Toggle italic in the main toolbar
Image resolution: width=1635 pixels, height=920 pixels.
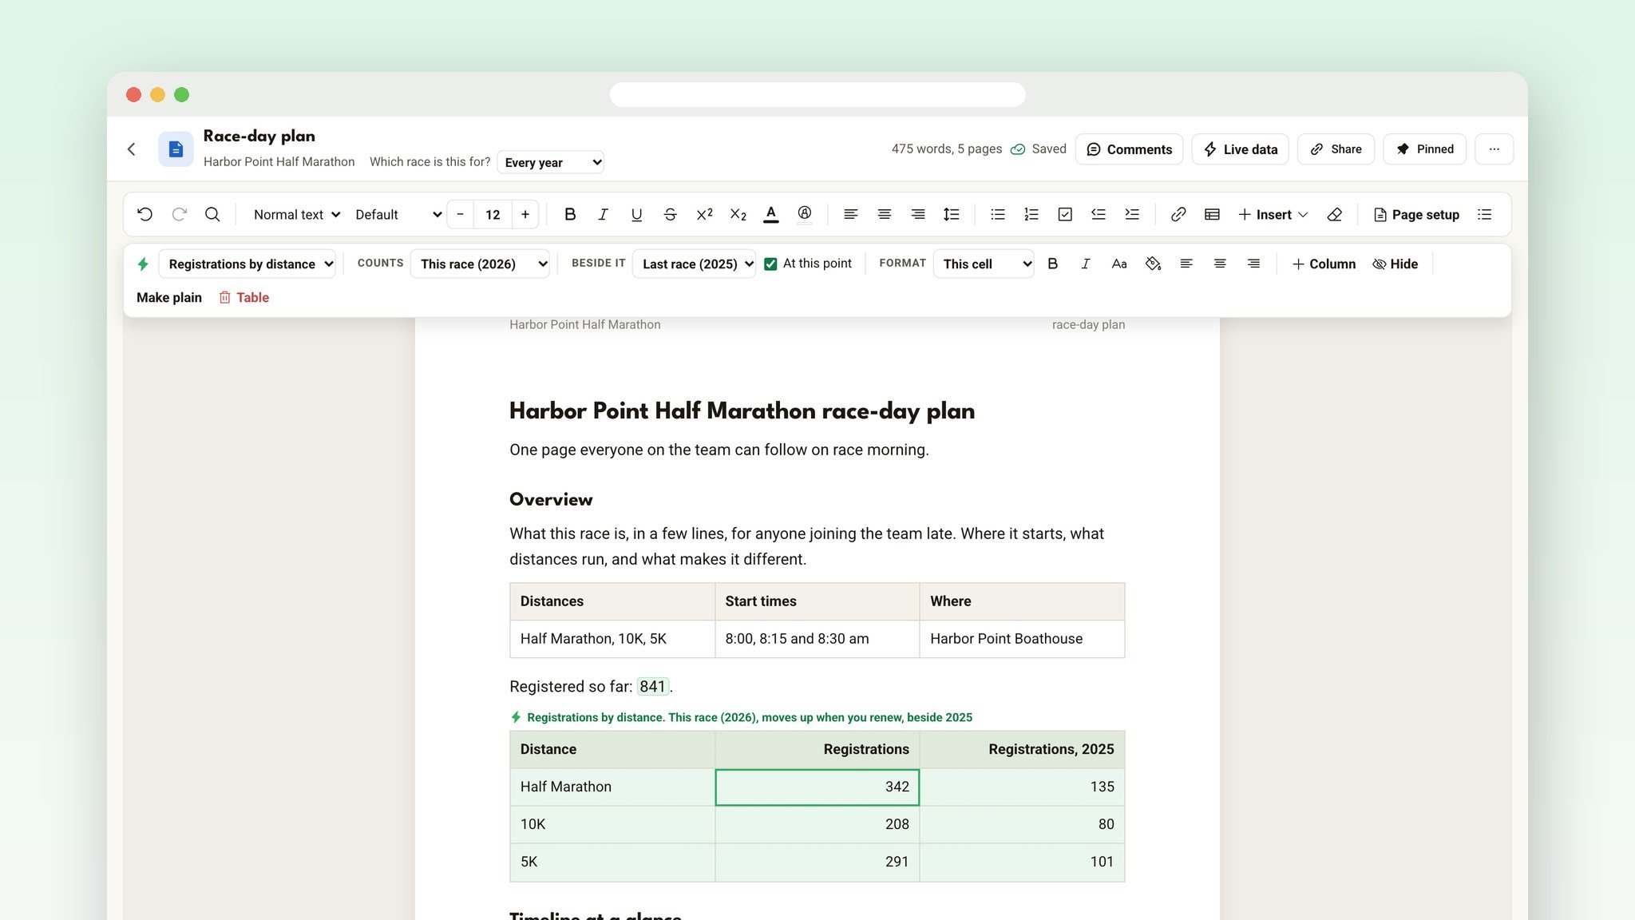pyautogui.click(x=603, y=214)
